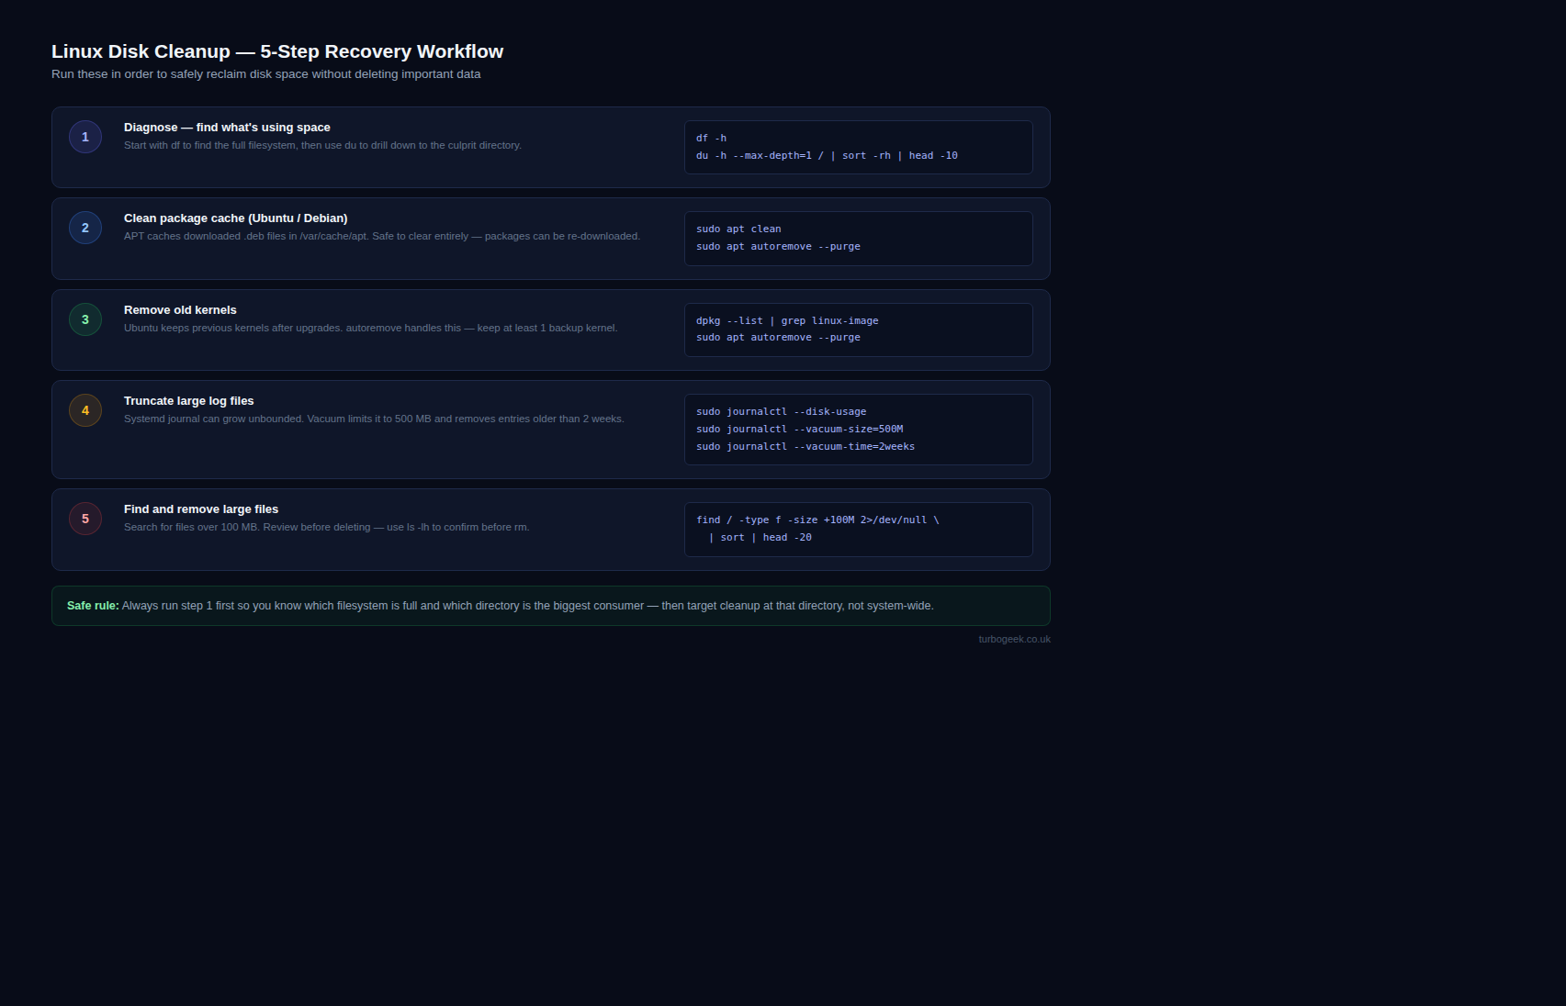Click 'Clean package cache (Ubuntu / Debian)' heading
Image resolution: width=1566 pixels, height=1006 pixels.
235,218
